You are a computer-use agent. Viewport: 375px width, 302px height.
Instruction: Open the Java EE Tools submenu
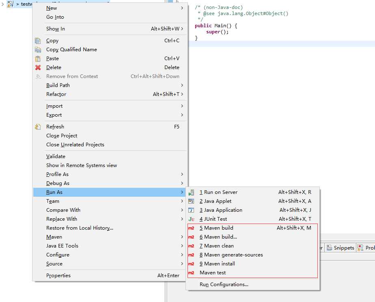(110, 246)
